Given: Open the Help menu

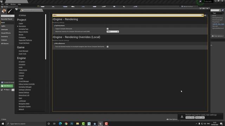Looking at the screenshot, I should click(x=19, y=4).
